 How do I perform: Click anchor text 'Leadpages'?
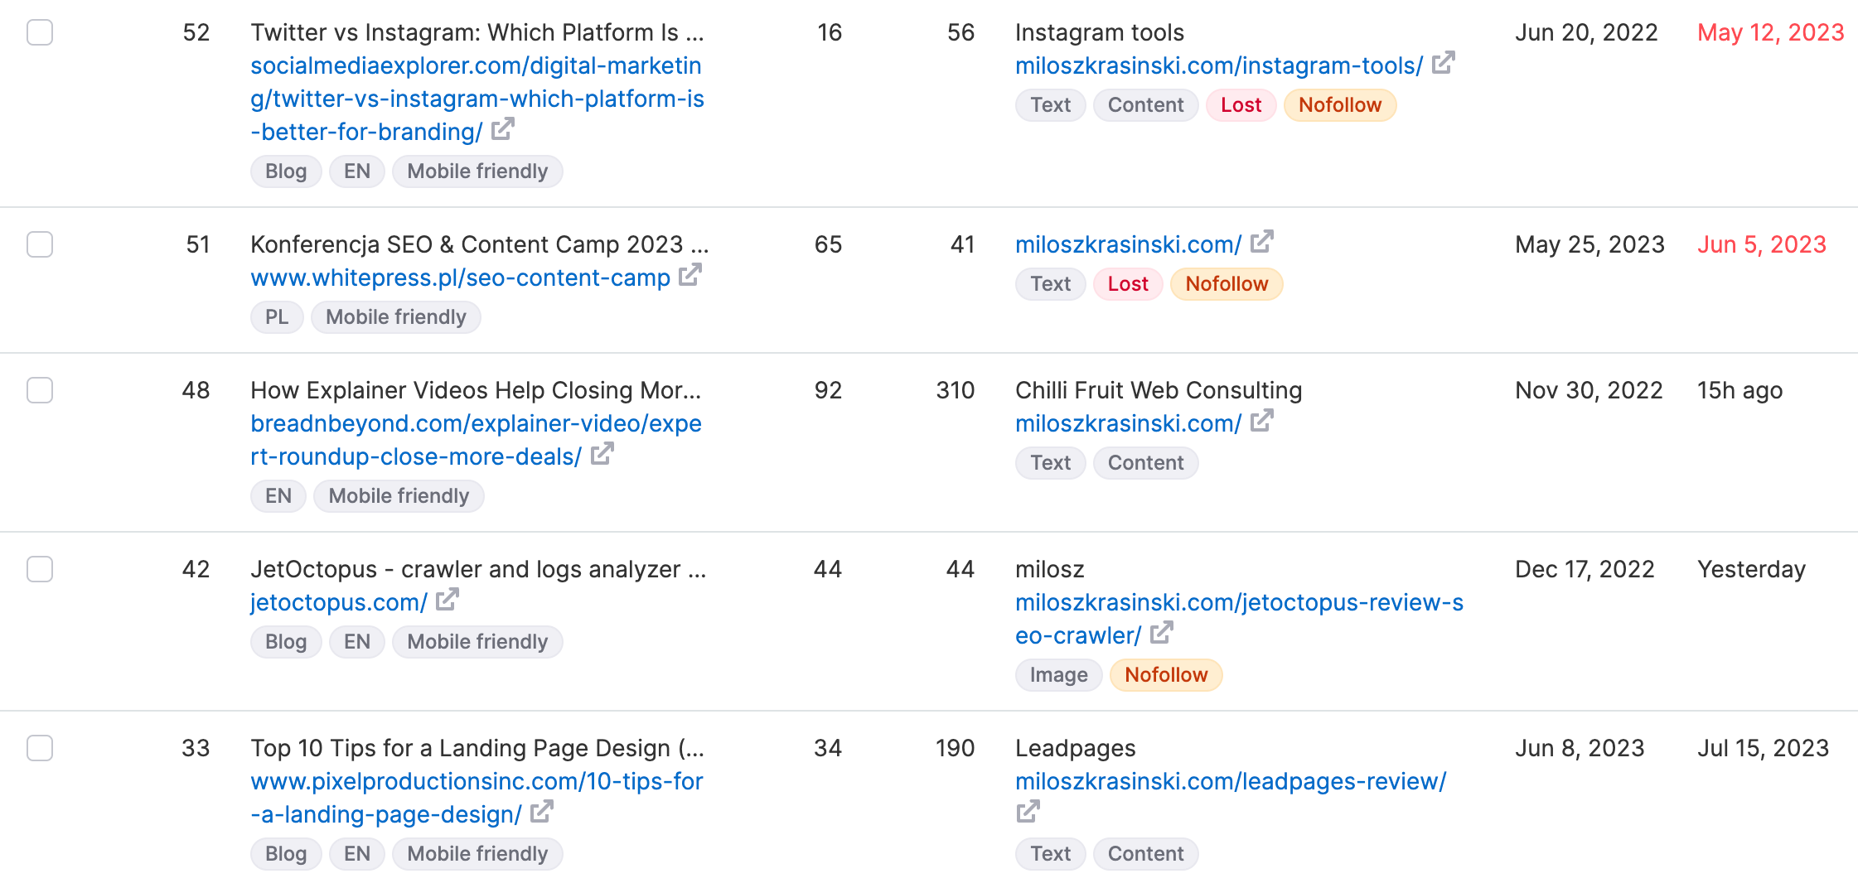click(x=1076, y=748)
